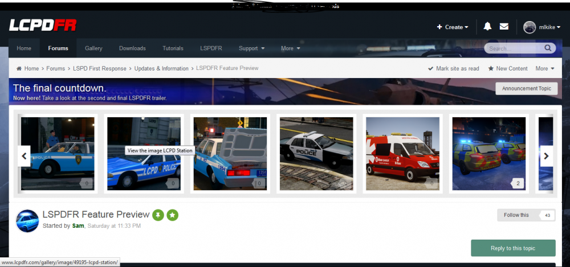570x267 pixels.
Task: Click the green featured star badge
Action: pos(172,215)
